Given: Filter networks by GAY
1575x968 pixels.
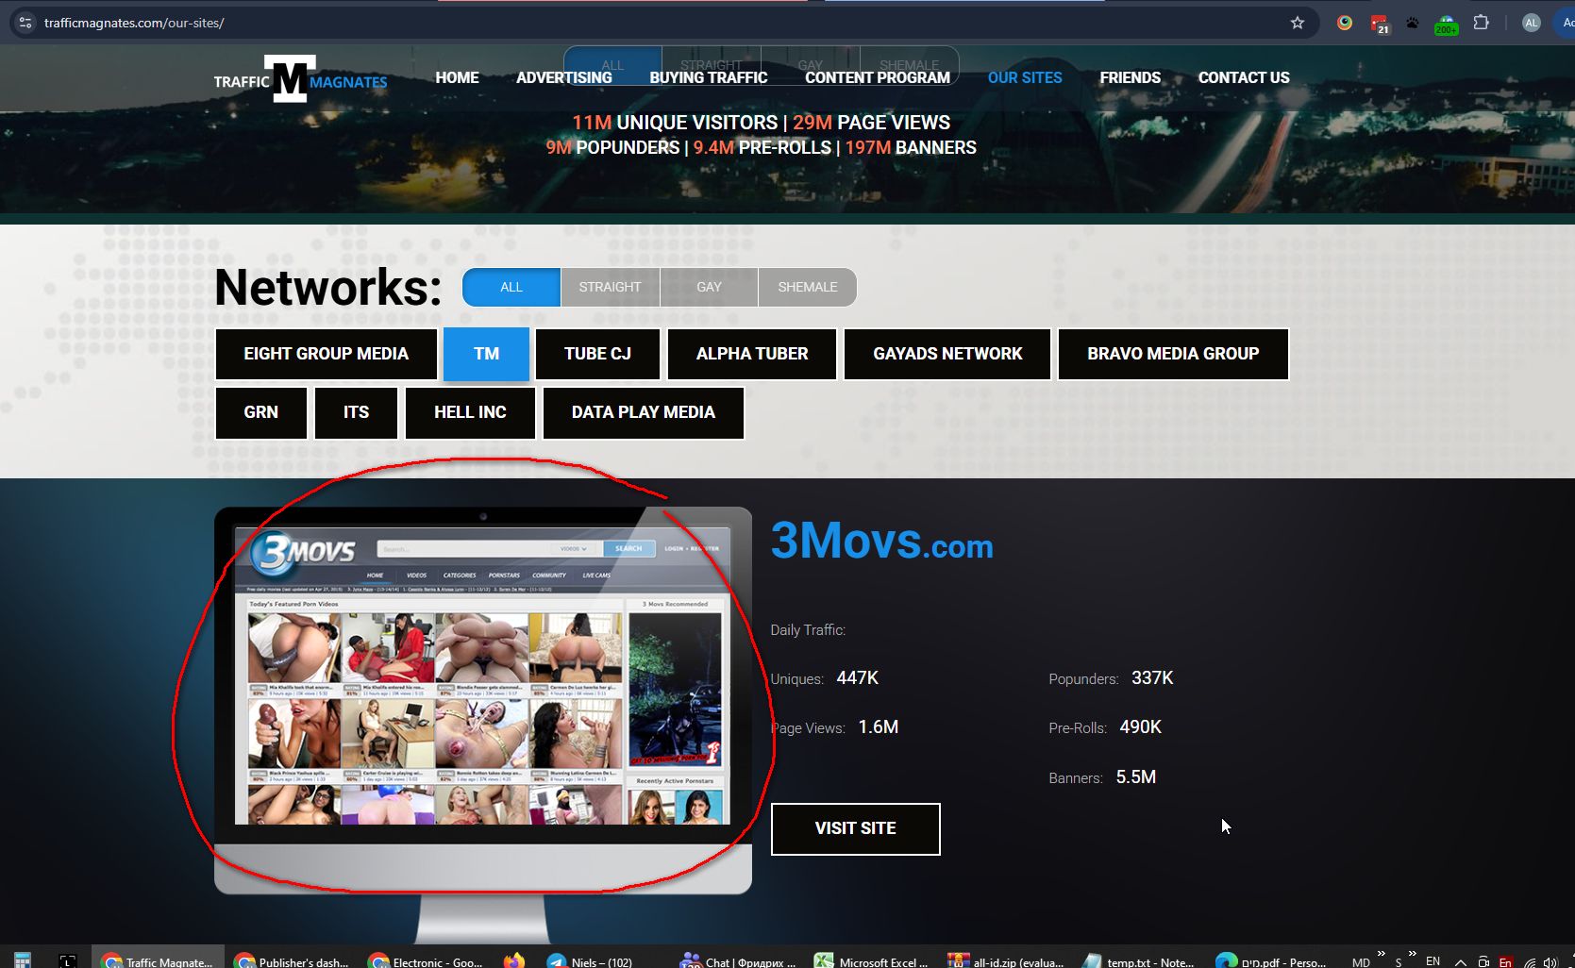Looking at the screenshot, I should [709, 287].
